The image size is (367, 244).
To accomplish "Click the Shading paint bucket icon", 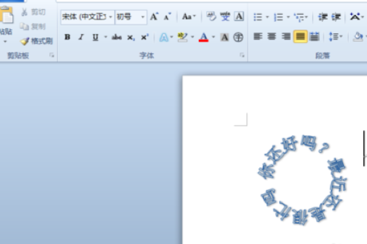I will (x=358, y=37).
